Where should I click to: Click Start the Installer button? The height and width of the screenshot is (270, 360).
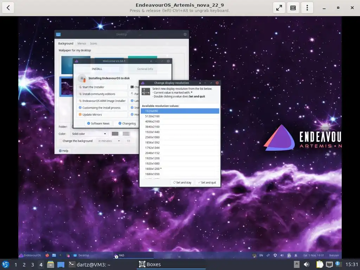102,87
